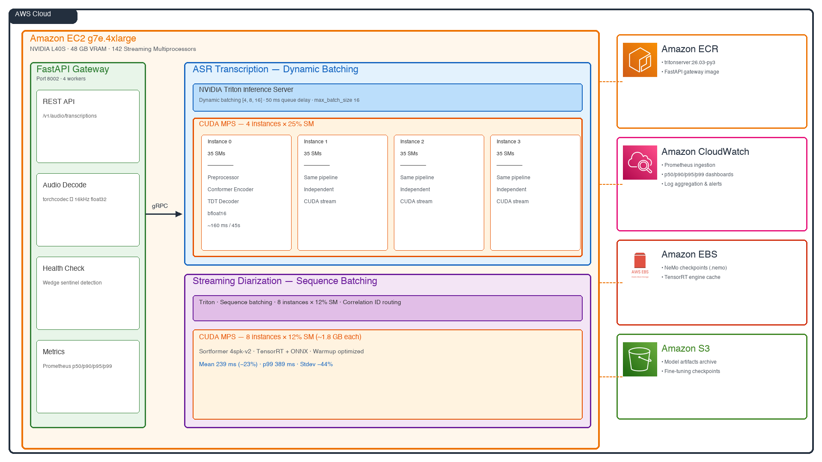The height and width of the screenshot is (462, 822).
Task: Click the Instance 0 card
Action: (246, 192)
